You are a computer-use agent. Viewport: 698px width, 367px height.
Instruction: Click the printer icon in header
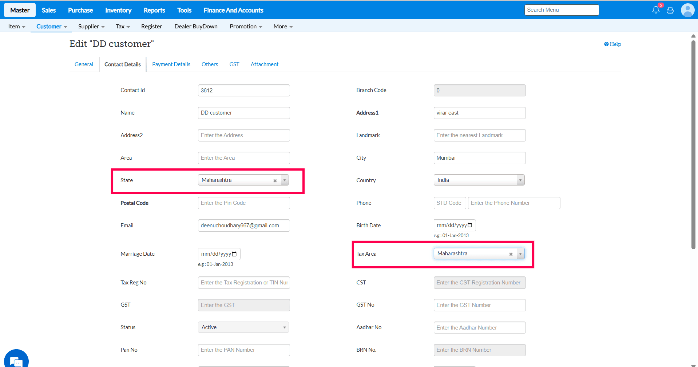pos(670,11)
